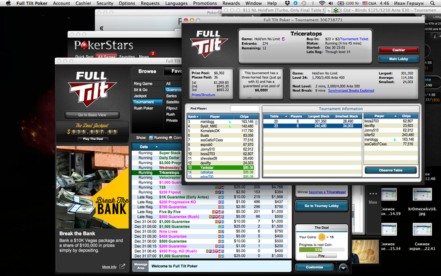Click the external link icon next to More info

point(122,266)
